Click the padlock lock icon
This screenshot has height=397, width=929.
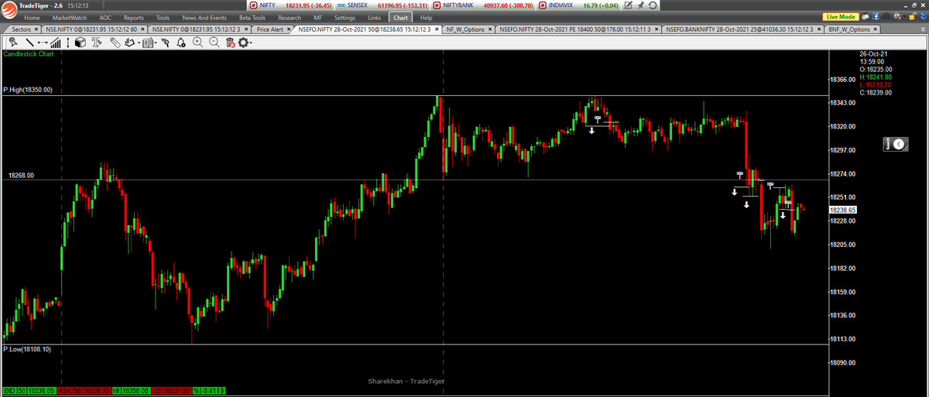[911, 16]
